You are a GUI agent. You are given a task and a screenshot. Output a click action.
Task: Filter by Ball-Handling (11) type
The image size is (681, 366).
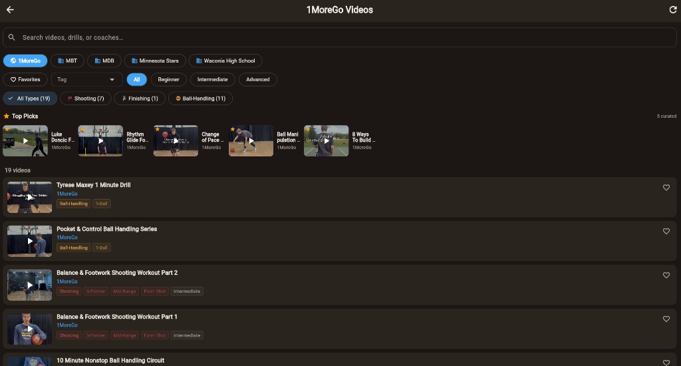(x=200, y=98)
